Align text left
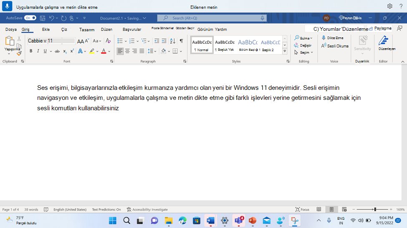Viewport: 407px width, 228px height. 120,51
